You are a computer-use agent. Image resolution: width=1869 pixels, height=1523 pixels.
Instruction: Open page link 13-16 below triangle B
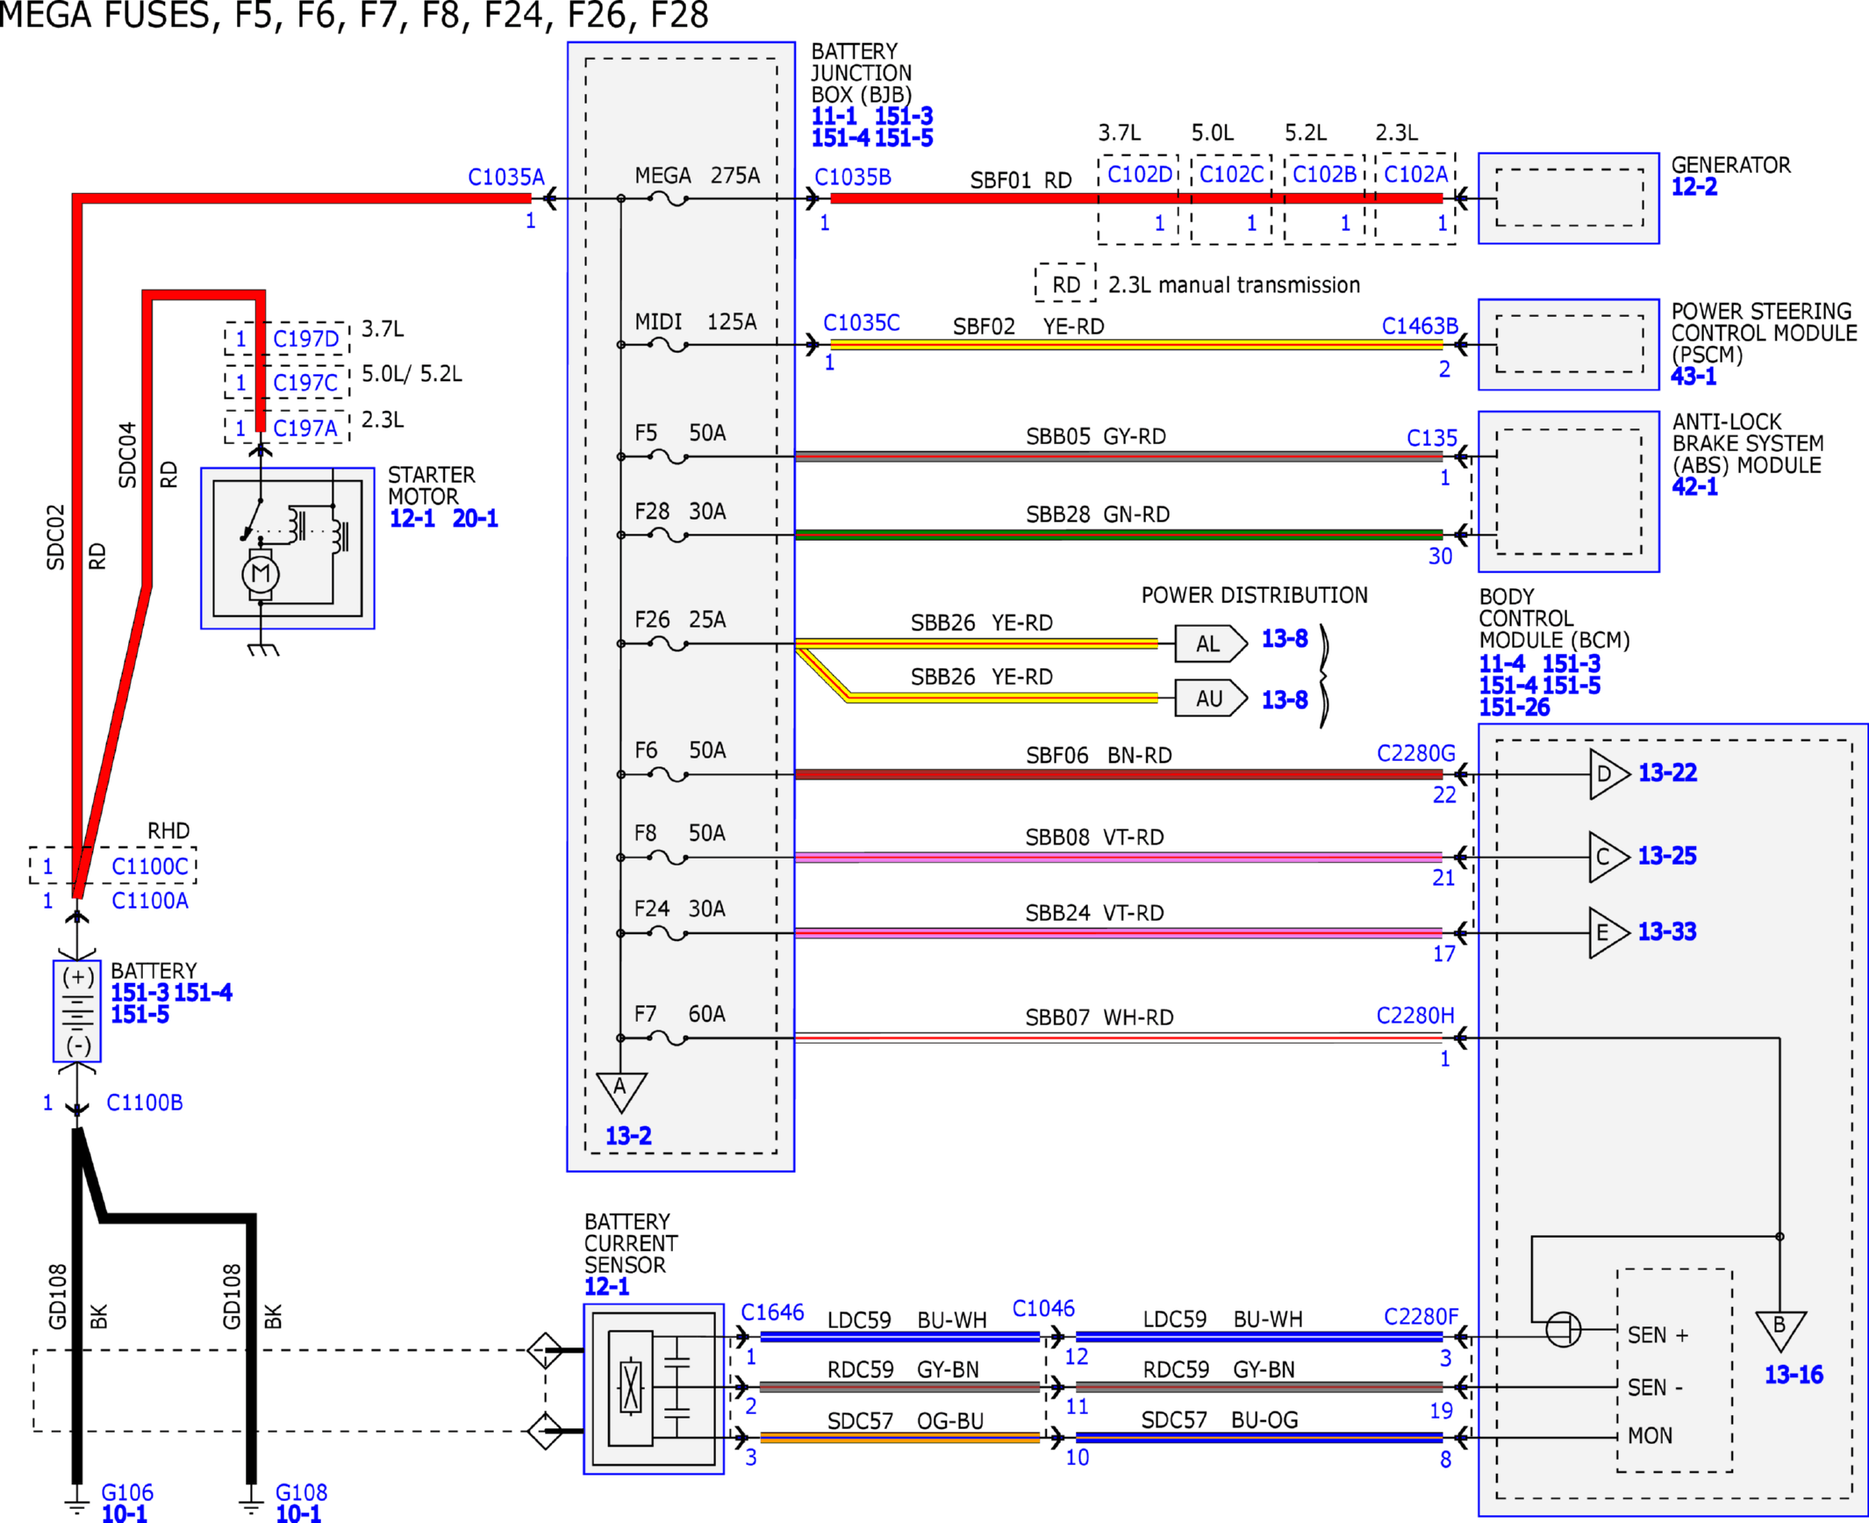[x=1794, y=1375]
